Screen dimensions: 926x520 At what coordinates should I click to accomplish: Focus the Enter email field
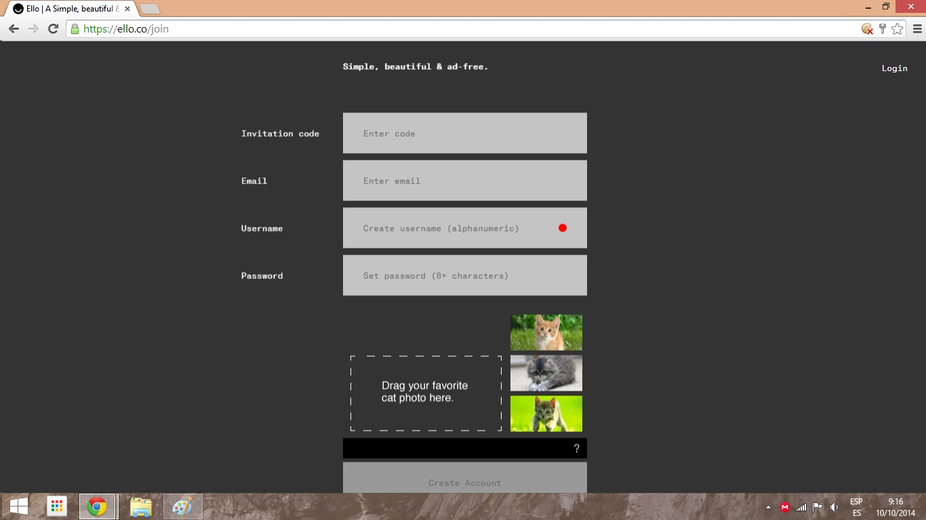[x=464, y=181]
